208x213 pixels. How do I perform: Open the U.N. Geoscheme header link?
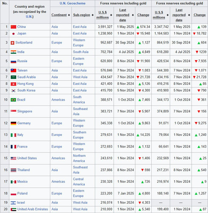pos(72,3)
